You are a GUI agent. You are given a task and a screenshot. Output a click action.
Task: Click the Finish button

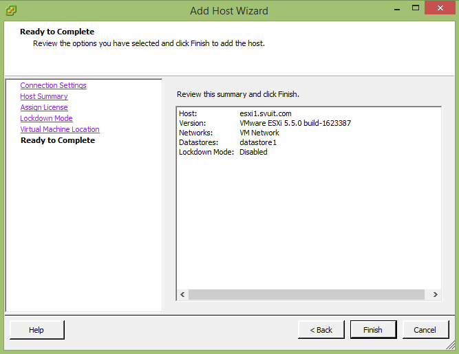click(373, 330)
